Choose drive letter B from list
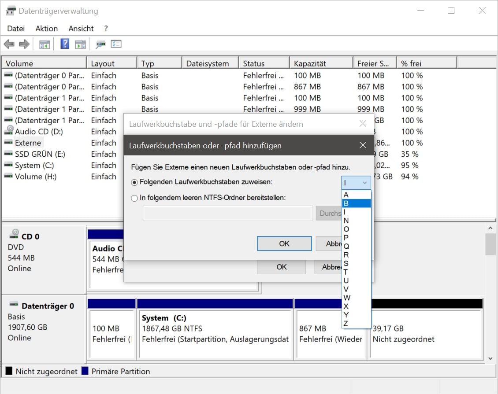This screenshot has width=498, height=394. point(357,203)
